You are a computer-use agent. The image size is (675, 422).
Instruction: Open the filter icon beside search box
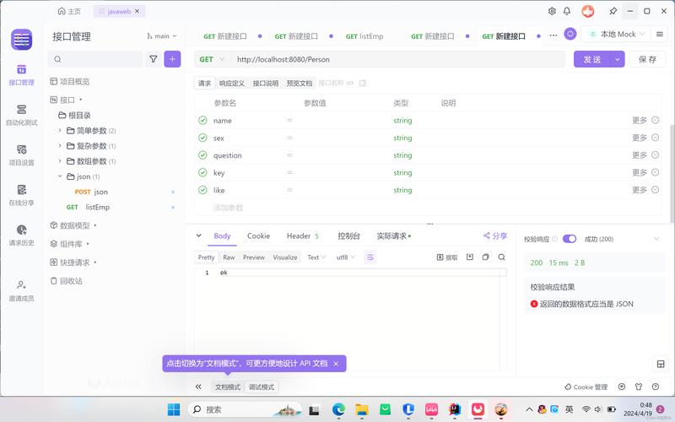tap(154, 59)
